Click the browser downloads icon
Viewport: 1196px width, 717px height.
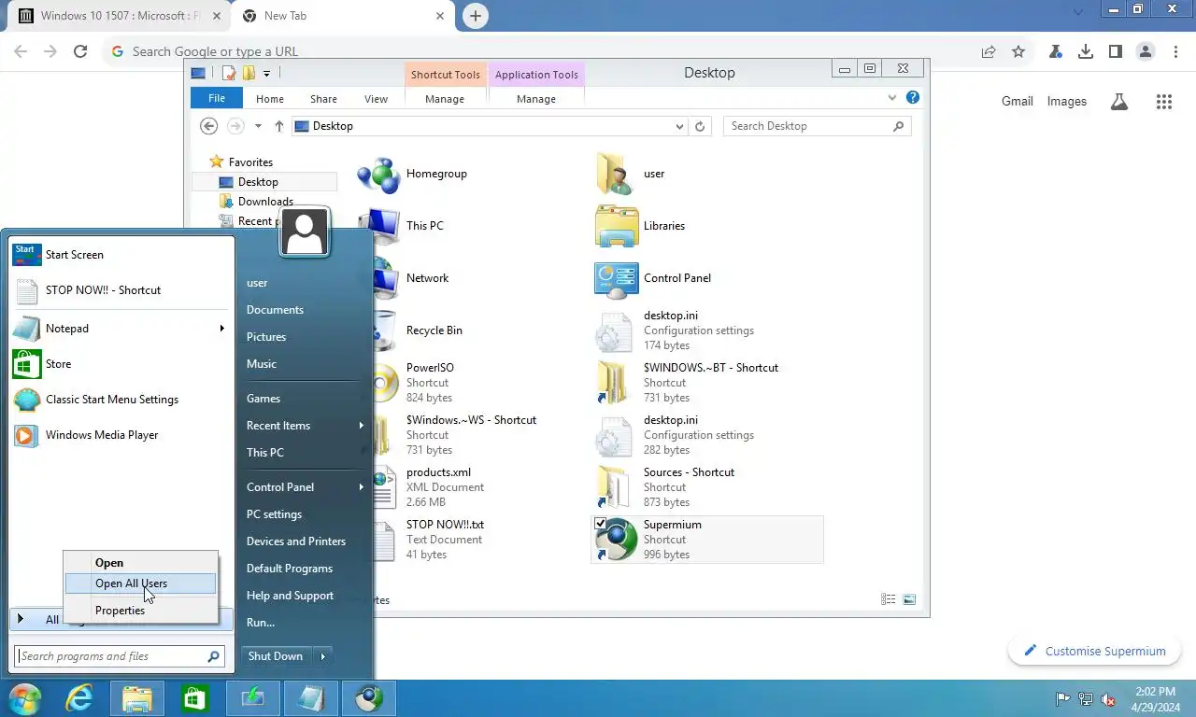point(1086,52)
